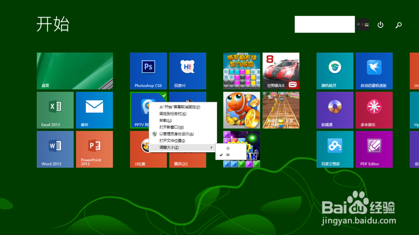Launch Word 2013 tile
419x235 pixels.
coord(55,149)
